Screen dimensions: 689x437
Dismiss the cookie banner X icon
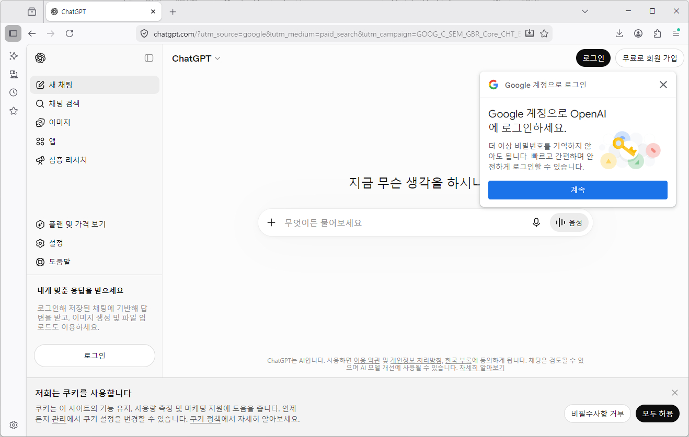pyautogui.click(x=675, y=393)
